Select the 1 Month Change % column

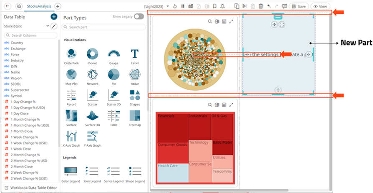(25, 119)
